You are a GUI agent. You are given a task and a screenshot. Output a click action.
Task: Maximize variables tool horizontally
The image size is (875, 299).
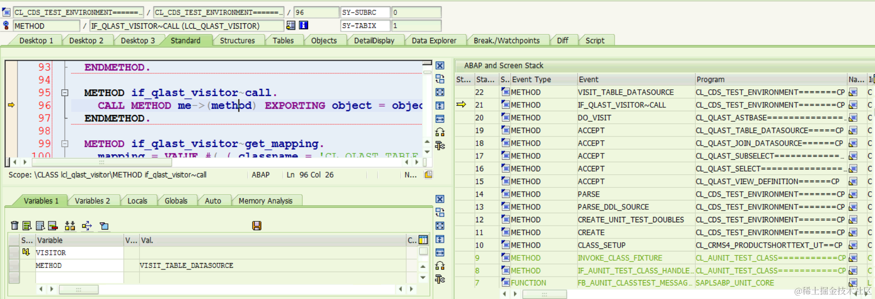(440, 252)
